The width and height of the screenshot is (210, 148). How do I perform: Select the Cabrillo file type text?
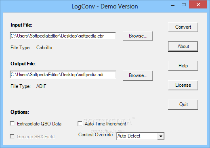tap(44, 48)
